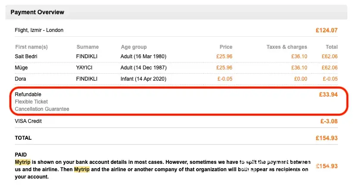Click the TOTAL label
The height and width of the screenshot is (188, 353).
(23, 138)
